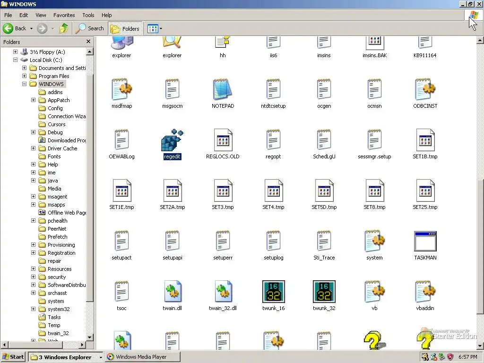This screenshot has width=484, height=363.
Task: Open the File menu
Action: click(9, 15)
